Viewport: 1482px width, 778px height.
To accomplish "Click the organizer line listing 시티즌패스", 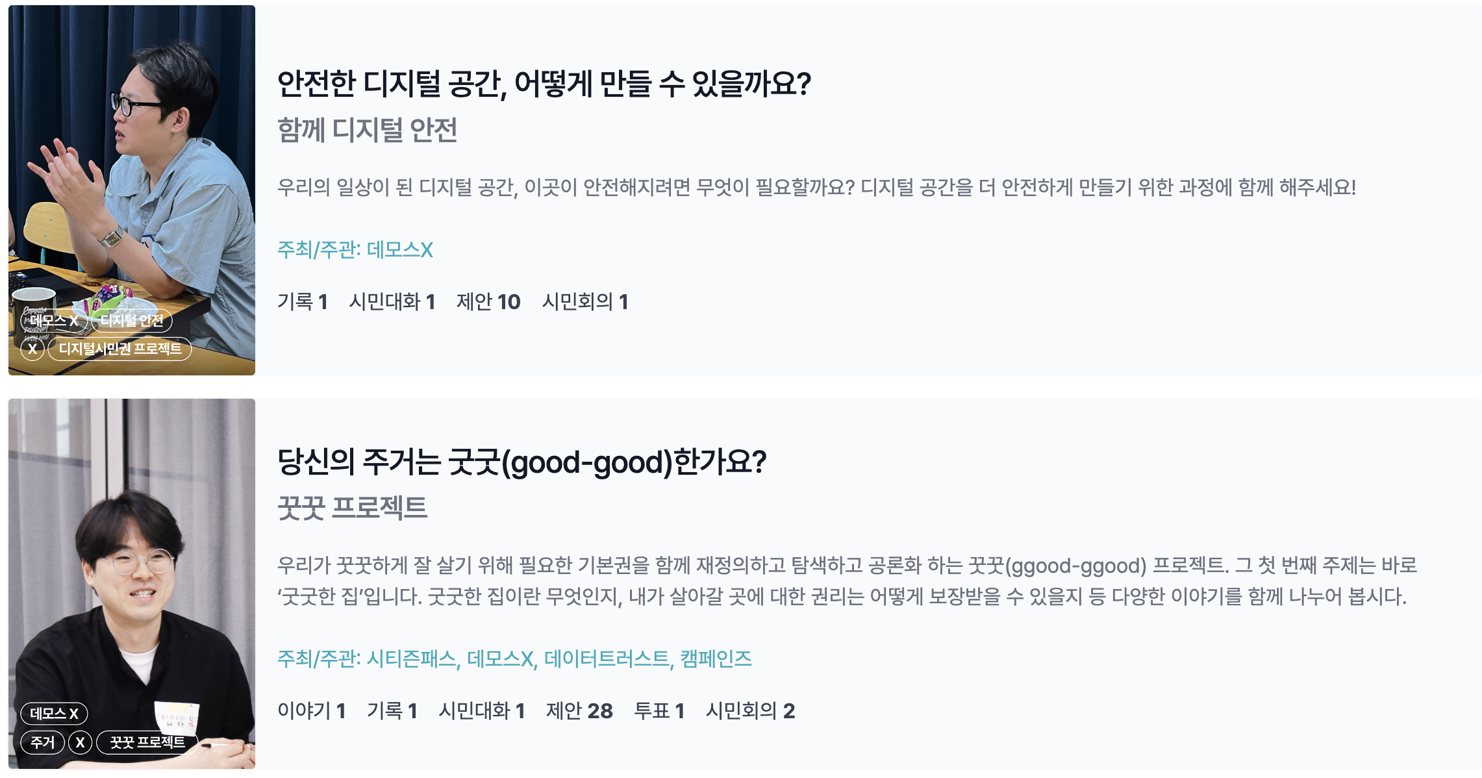I will tap(514, 659).
